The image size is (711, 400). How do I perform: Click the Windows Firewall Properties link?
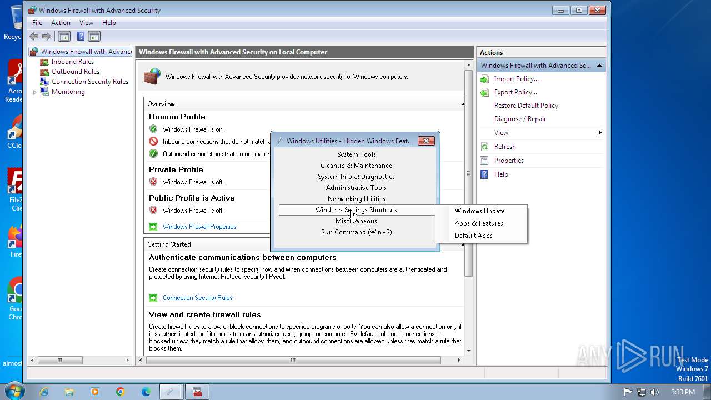pyautogui.click(x=199, y=227)
